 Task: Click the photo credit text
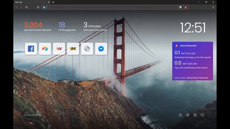click(x=32, y=115)
